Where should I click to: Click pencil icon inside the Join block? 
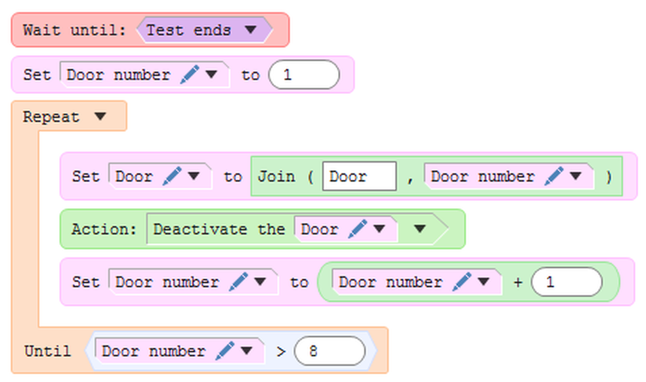[x=553, y=177]
